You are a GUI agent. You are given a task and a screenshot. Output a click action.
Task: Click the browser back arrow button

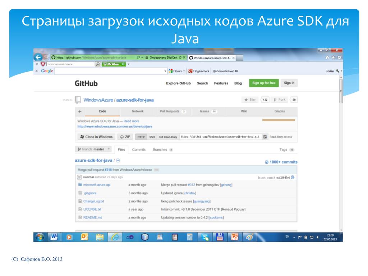[38, 57]
